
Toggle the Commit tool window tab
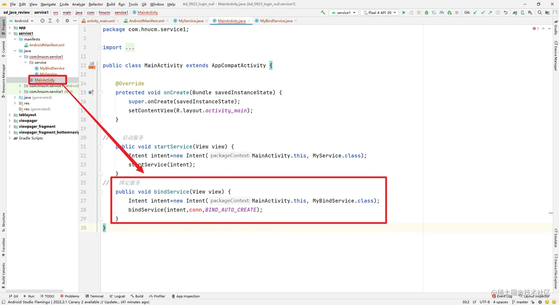3,48
